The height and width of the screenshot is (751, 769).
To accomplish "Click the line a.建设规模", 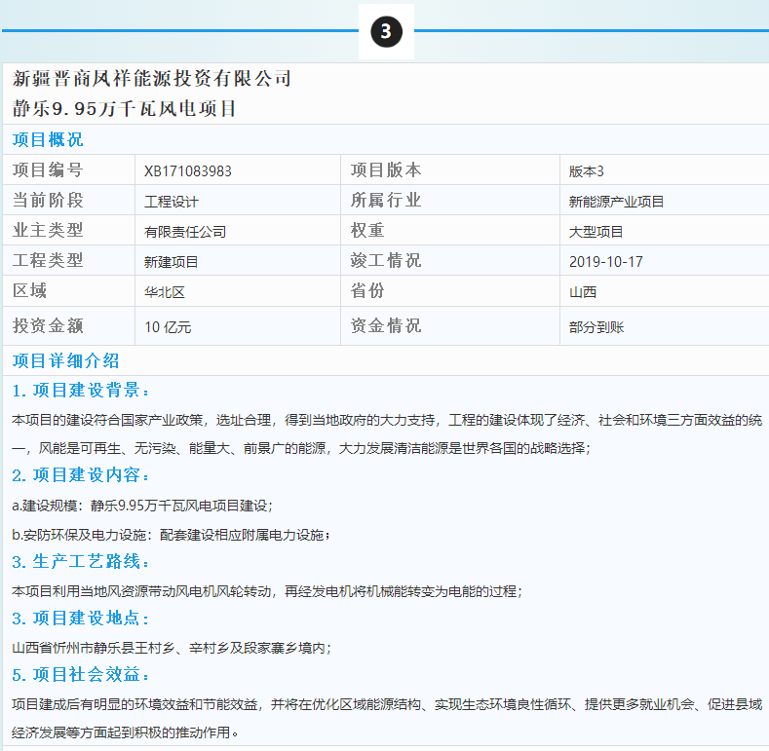I will 142,506.
